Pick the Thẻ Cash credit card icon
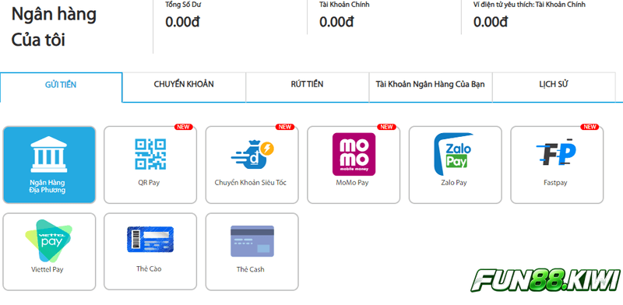Screen dimensions: 623x305 (252, 241)
